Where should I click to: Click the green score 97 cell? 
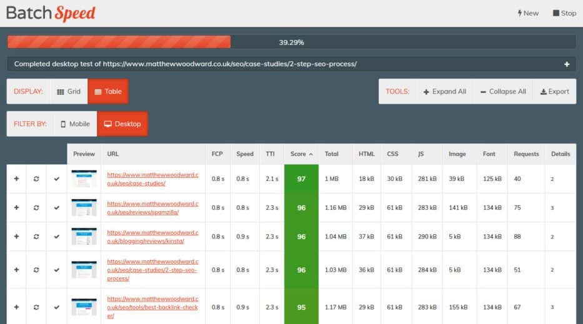click(301, 179)
